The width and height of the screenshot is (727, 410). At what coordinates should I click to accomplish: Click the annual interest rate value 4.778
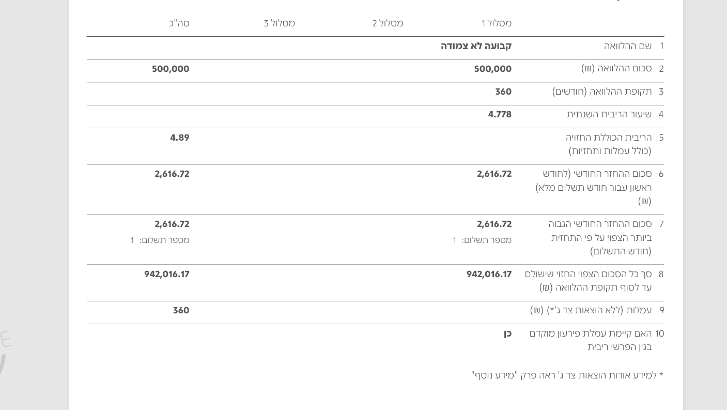[x=500, y=114]
